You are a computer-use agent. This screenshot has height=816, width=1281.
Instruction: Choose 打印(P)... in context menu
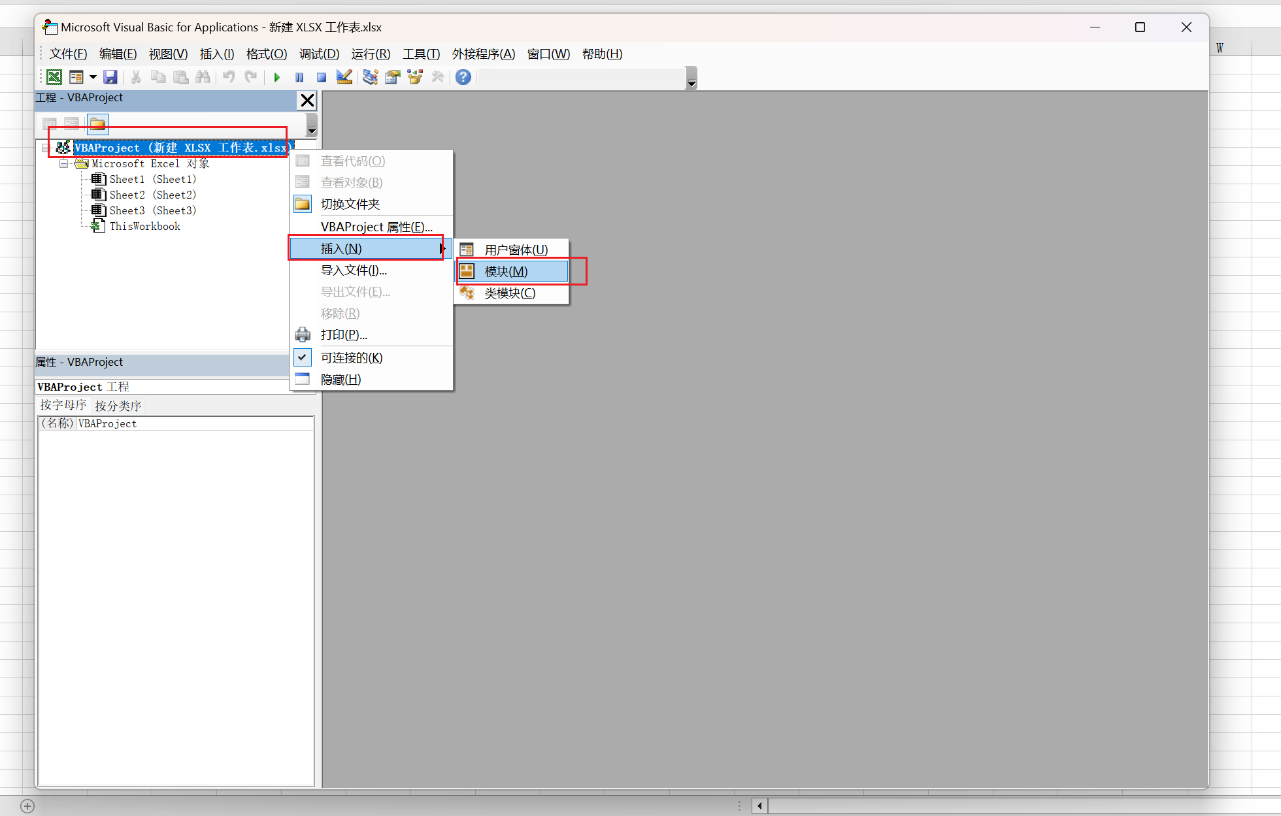(371, 335)
